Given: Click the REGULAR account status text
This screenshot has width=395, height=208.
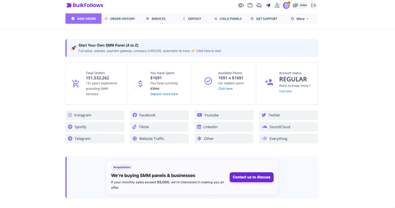Looking at the screenshot, I should click(293, 79).
